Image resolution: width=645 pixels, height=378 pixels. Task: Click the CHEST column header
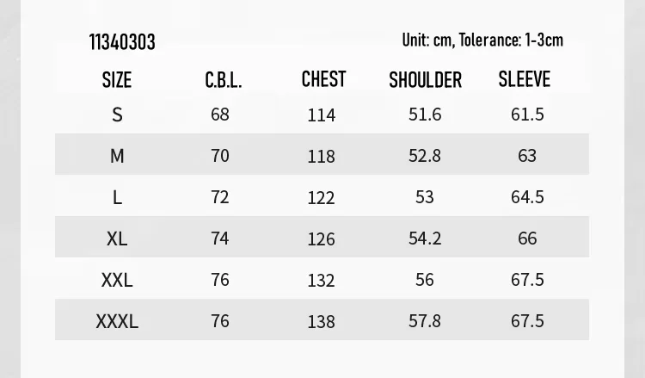(x=323, y=80)
